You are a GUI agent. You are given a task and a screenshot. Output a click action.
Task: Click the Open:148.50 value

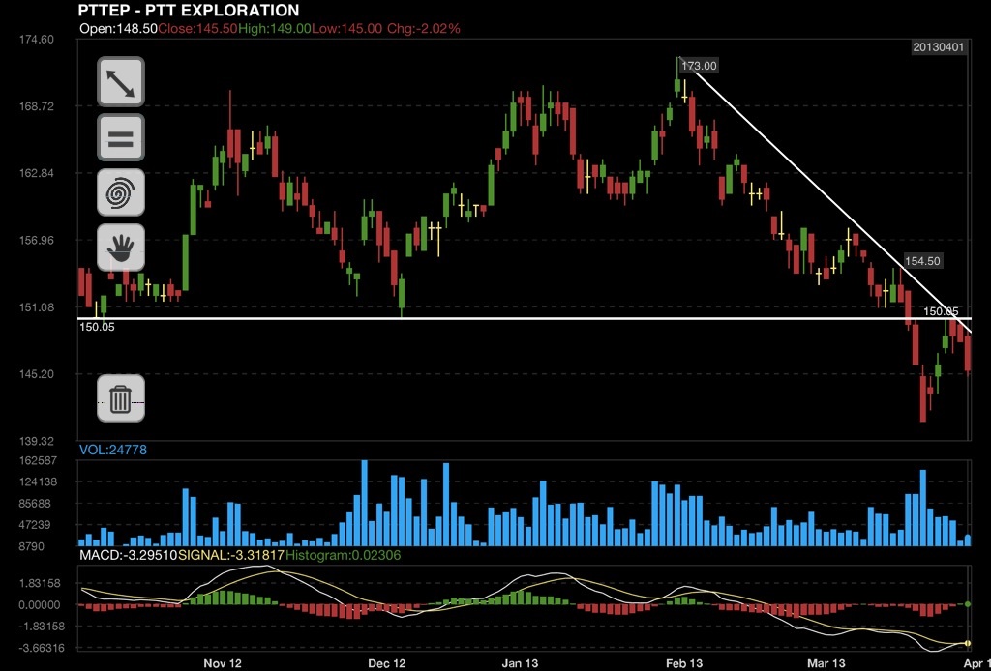118,29
